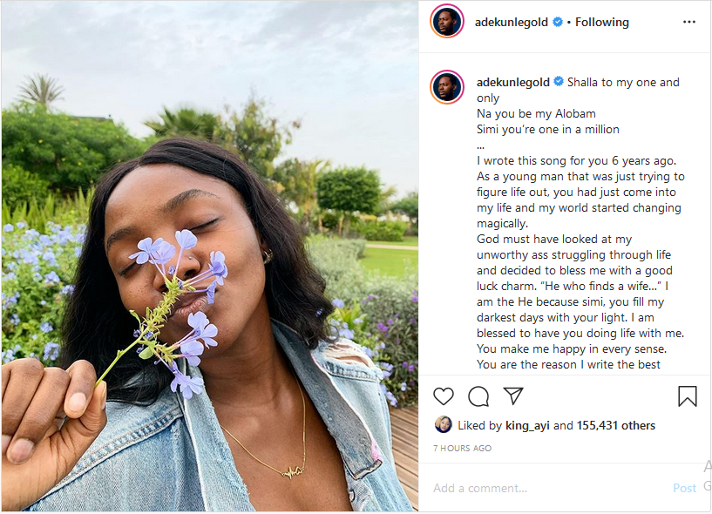This screenshot has height=514, width=712.
Task: Toggle the Following button in header
Action: click(601, 22)
